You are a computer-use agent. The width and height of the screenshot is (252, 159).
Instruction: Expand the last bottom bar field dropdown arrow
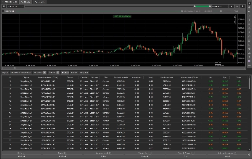pyautogui.click(x=235, y=153)
